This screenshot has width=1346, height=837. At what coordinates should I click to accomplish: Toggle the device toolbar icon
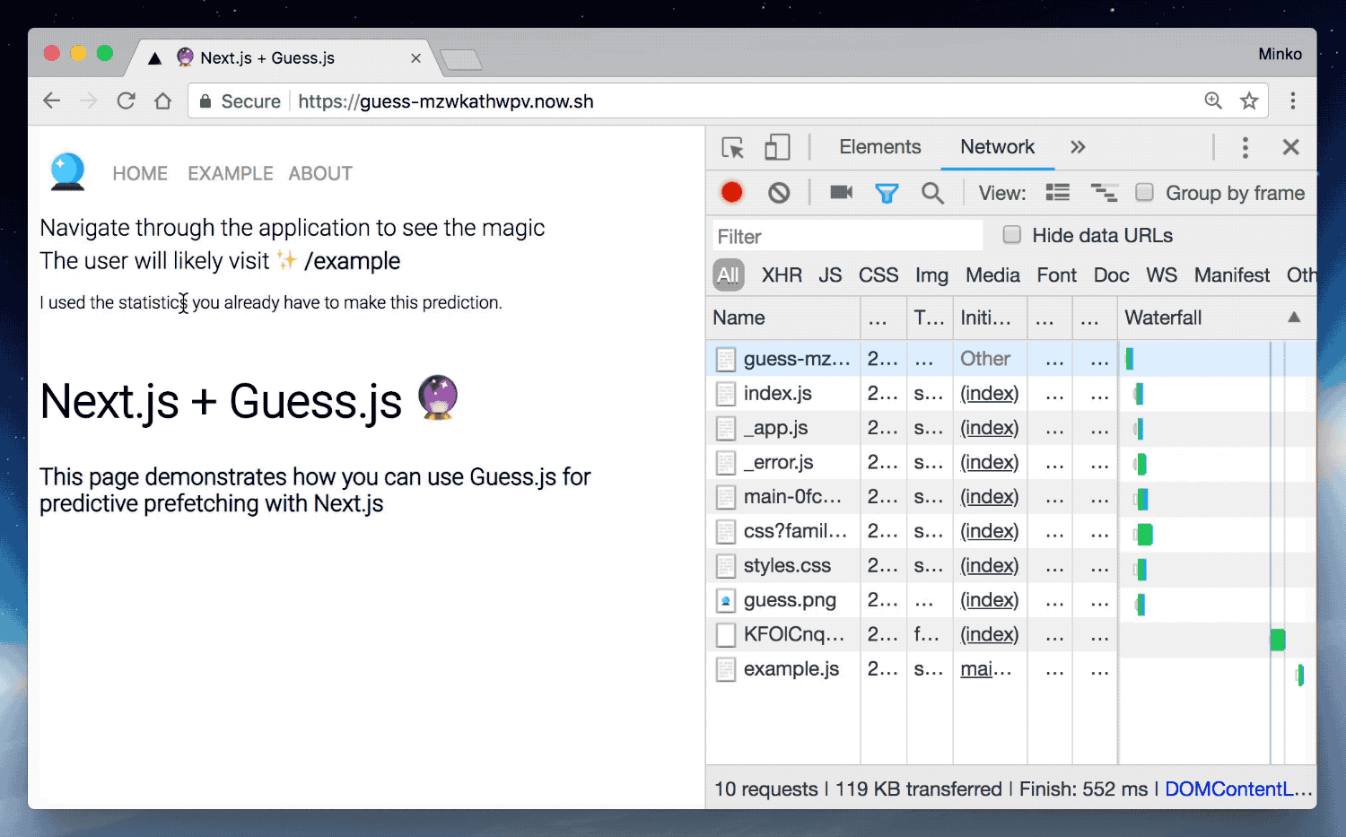click(x=777, y=147)
